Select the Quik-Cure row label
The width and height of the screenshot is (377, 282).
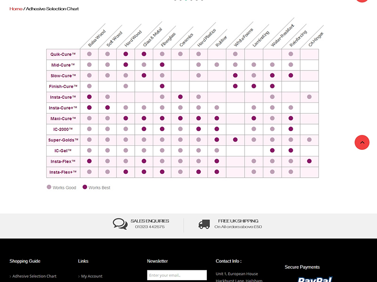click(63, 54)
